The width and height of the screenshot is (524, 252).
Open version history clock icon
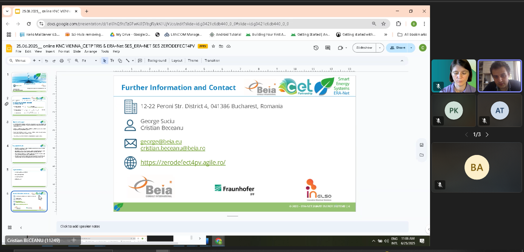click(x=316, y=48)
